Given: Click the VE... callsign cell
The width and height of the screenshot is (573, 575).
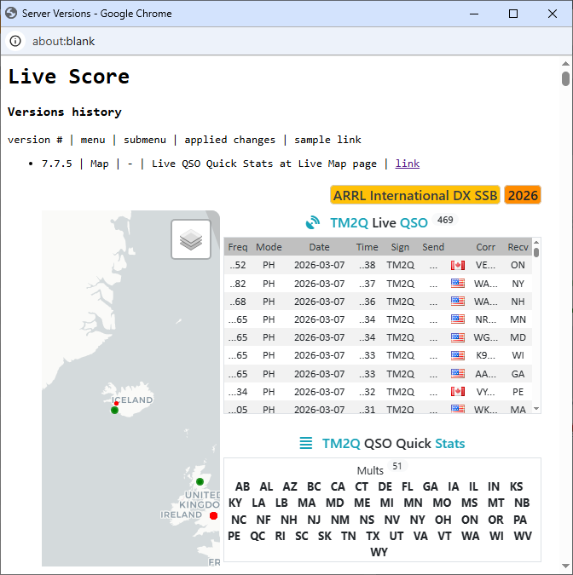Looking at the screenshot, I should (x=486, y=265).
